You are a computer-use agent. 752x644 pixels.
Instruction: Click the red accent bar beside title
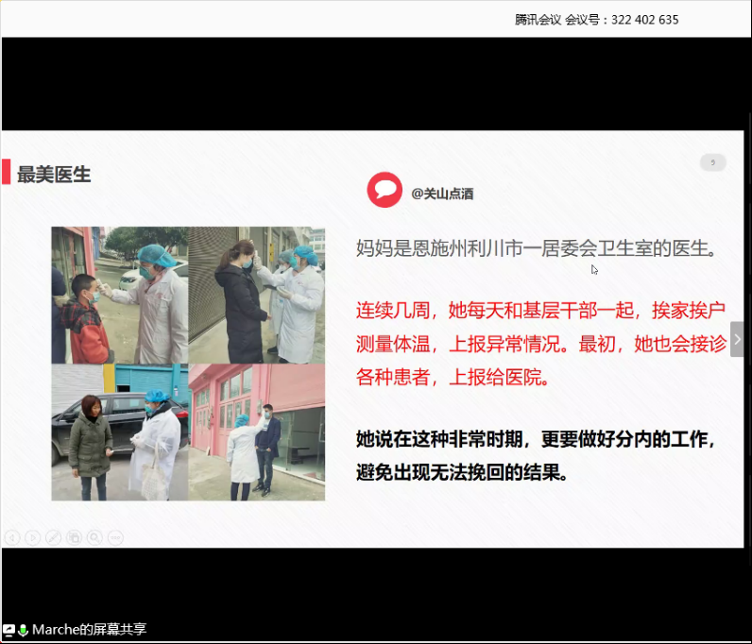coord(7,172)
